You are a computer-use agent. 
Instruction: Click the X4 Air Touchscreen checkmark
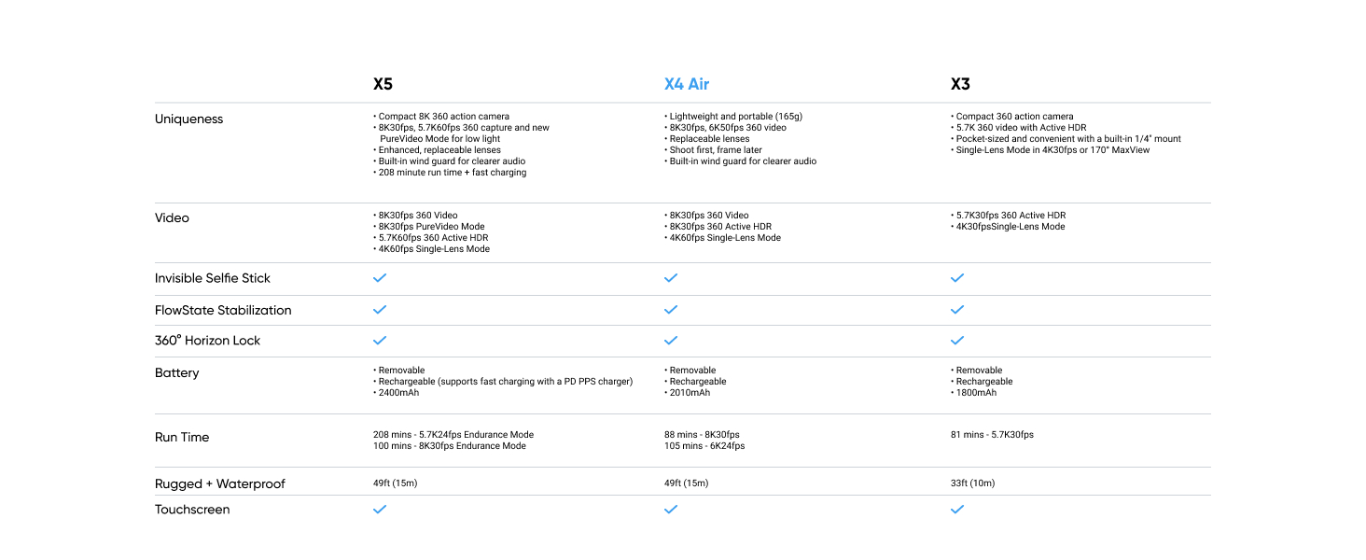[671, 510]
